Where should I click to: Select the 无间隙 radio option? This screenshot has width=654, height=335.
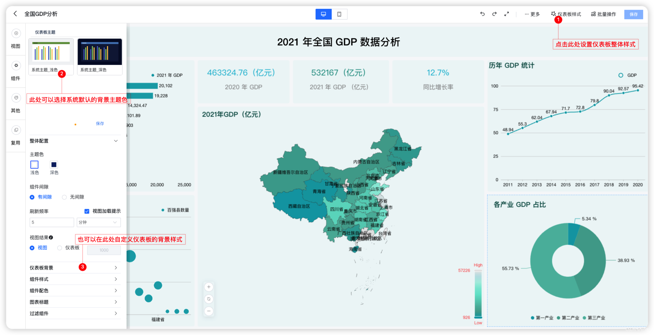tap(64, 197)
